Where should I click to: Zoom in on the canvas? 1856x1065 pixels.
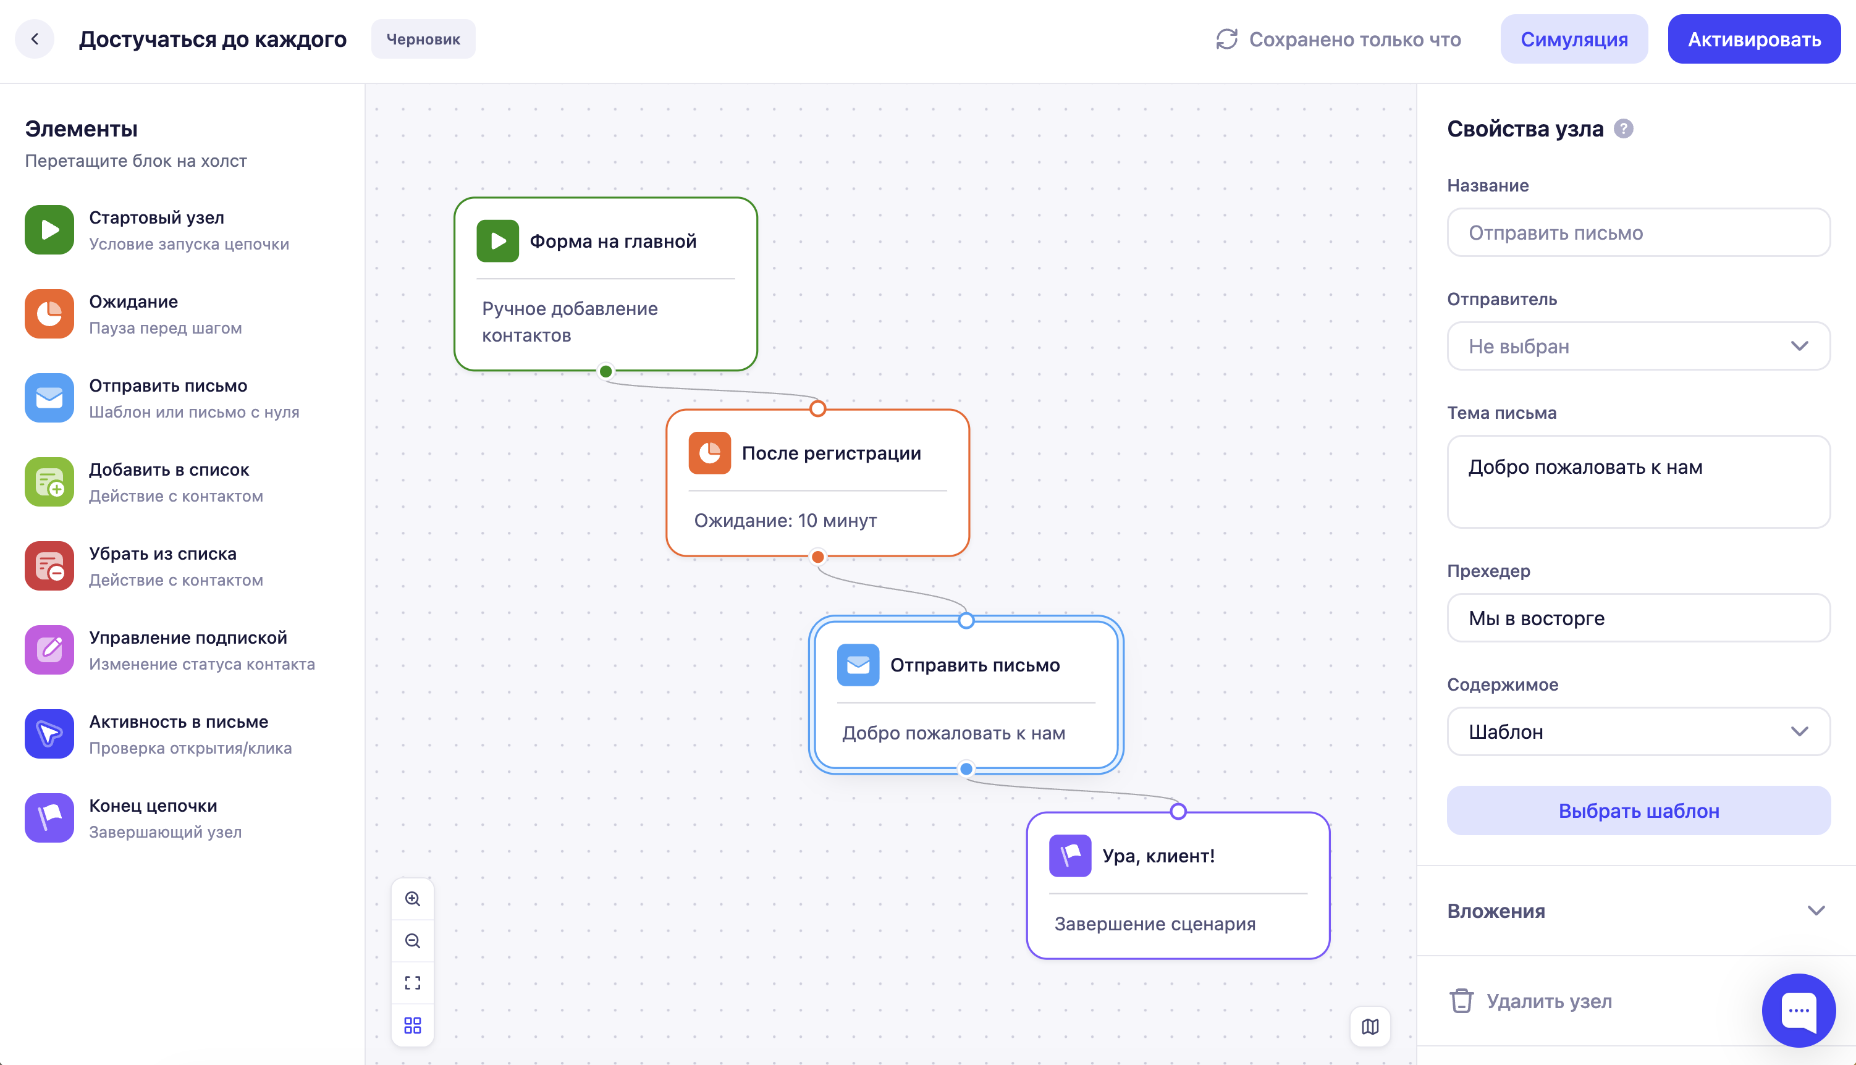(413, 899)
